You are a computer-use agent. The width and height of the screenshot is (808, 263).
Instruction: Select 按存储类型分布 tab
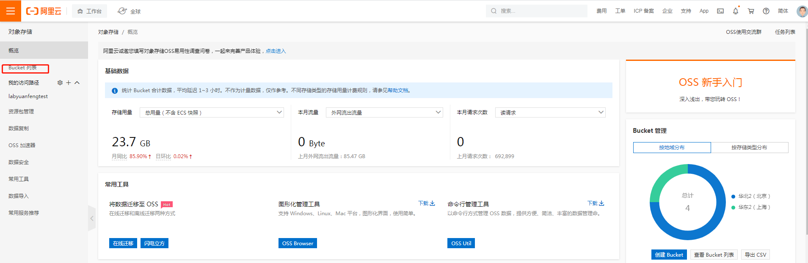[x=750, y=148]
